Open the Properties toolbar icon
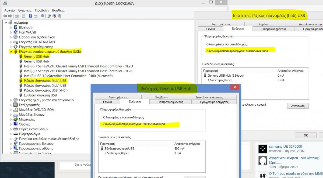The image size is (323, 178). point(24,16)
